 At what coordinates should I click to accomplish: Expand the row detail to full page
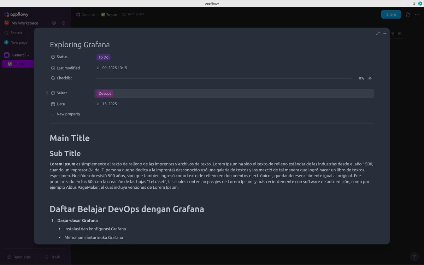pos(378,34)
